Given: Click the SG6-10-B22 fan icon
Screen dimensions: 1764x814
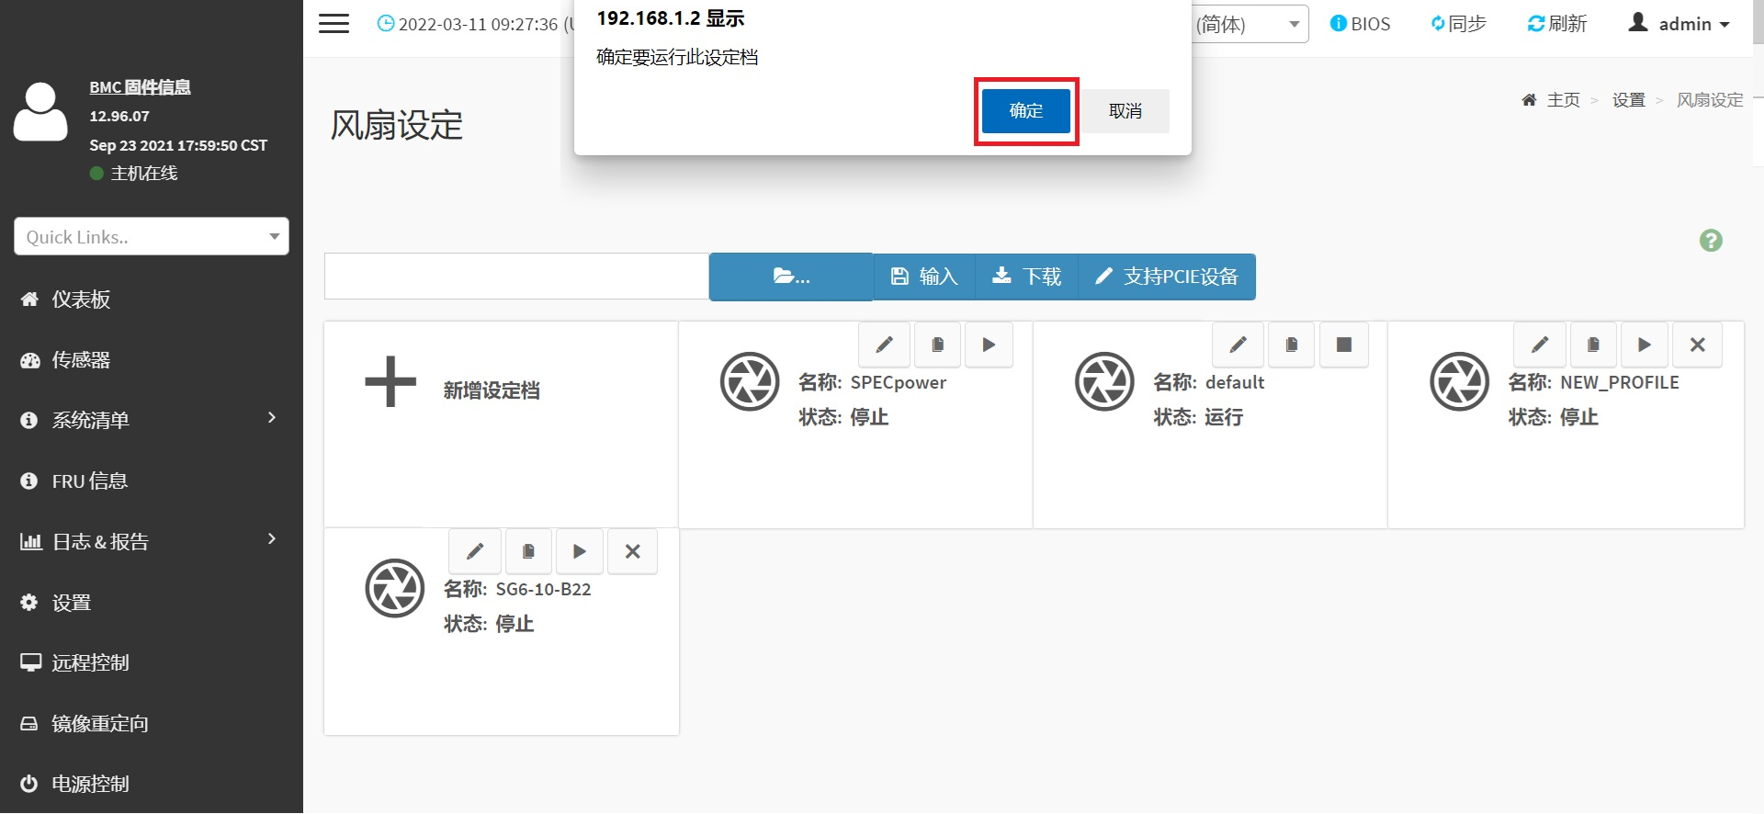Looking at the screenshot, I should coord(395,588).
